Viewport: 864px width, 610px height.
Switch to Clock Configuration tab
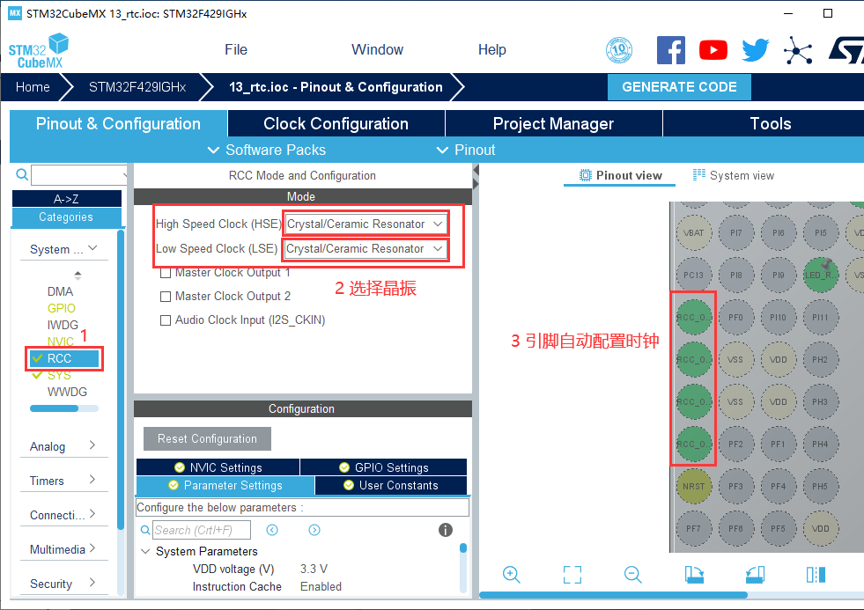click(336, 124)
